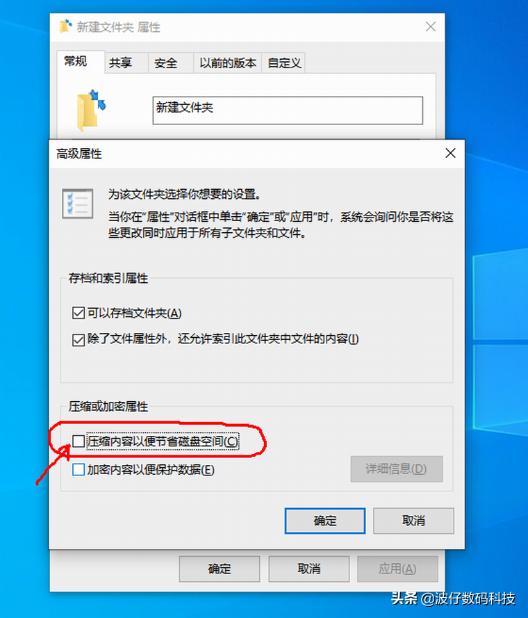This screenshot has width=528, height=618.
Task: Click the large folder icon beside the name field
Action: point(92,111)
